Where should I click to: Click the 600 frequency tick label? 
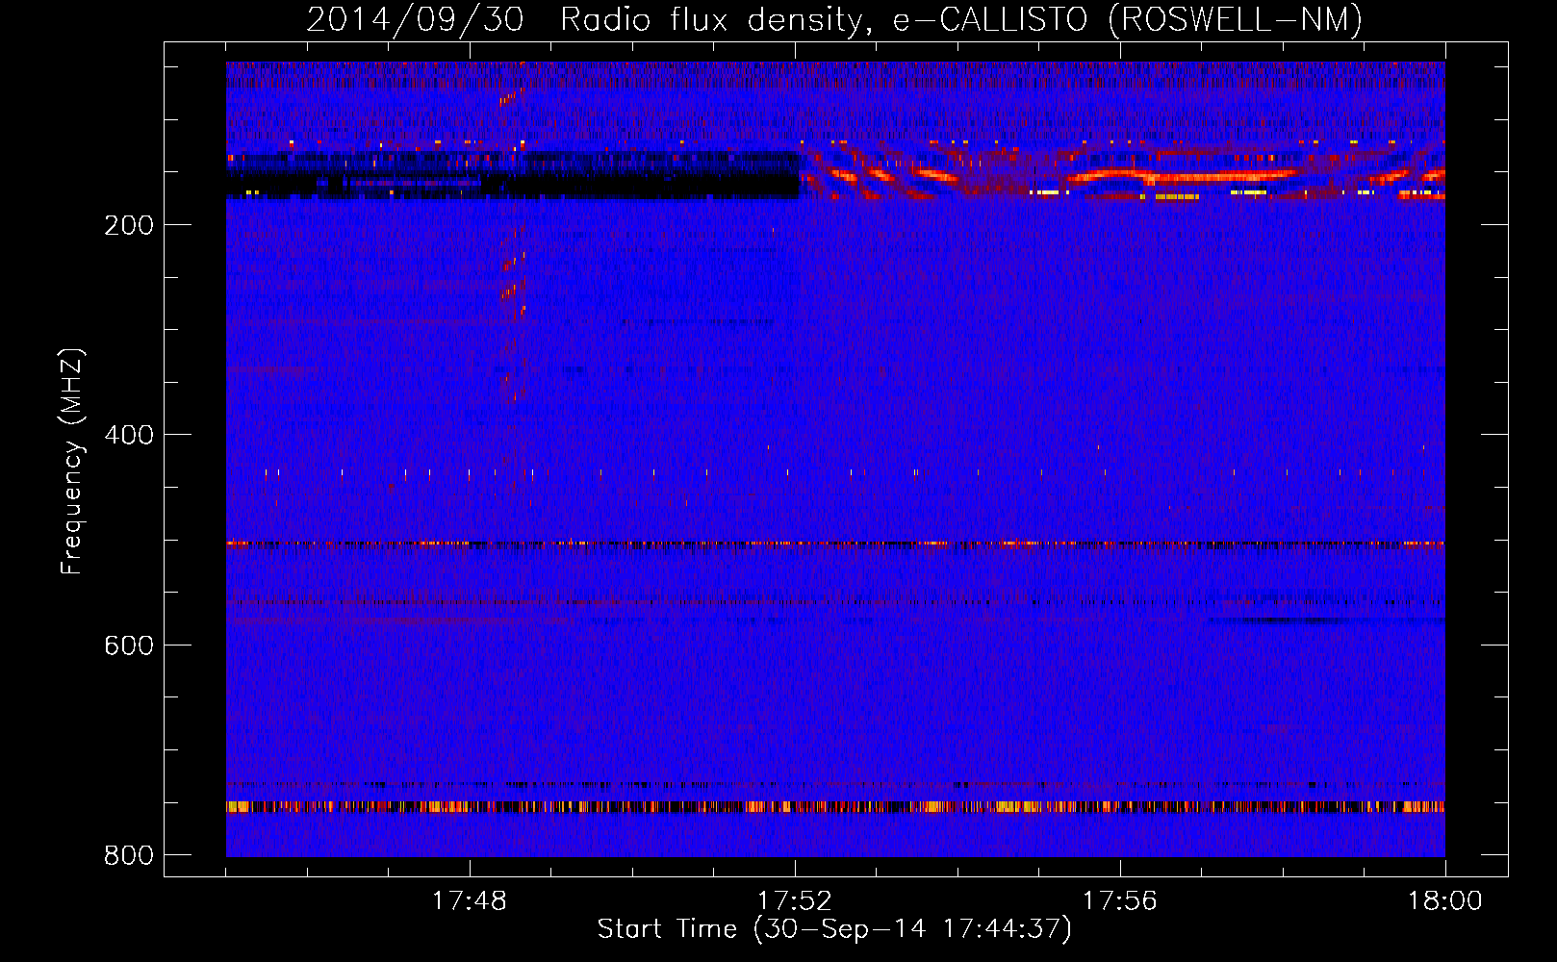[129, 645]
